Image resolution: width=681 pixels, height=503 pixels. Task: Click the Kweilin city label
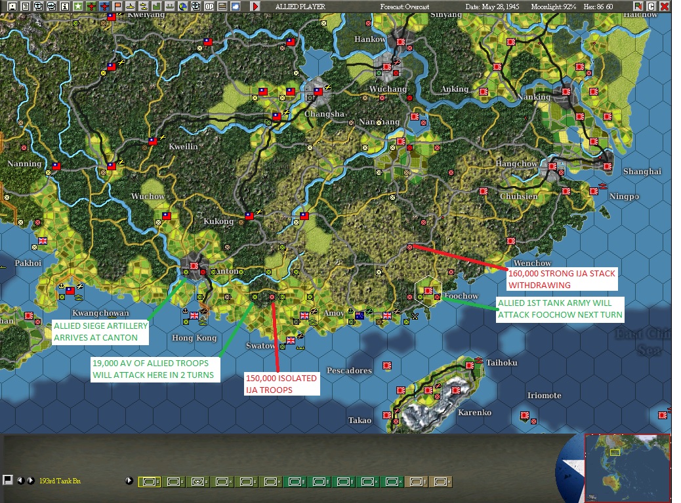point(183,147)
